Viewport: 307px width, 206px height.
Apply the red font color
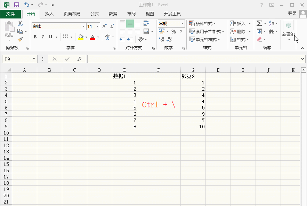92,37
